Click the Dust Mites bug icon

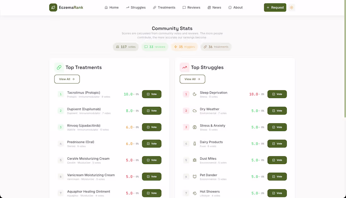point(195,160)
